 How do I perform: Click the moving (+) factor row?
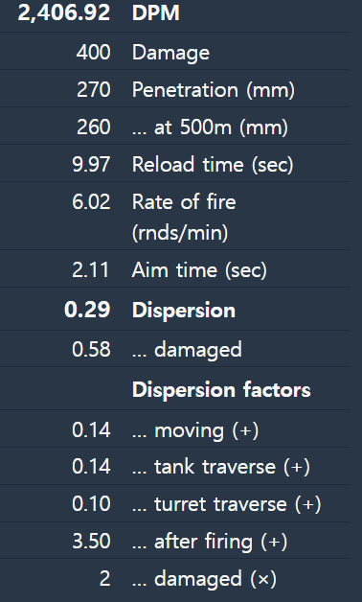[x=174, y=428]
